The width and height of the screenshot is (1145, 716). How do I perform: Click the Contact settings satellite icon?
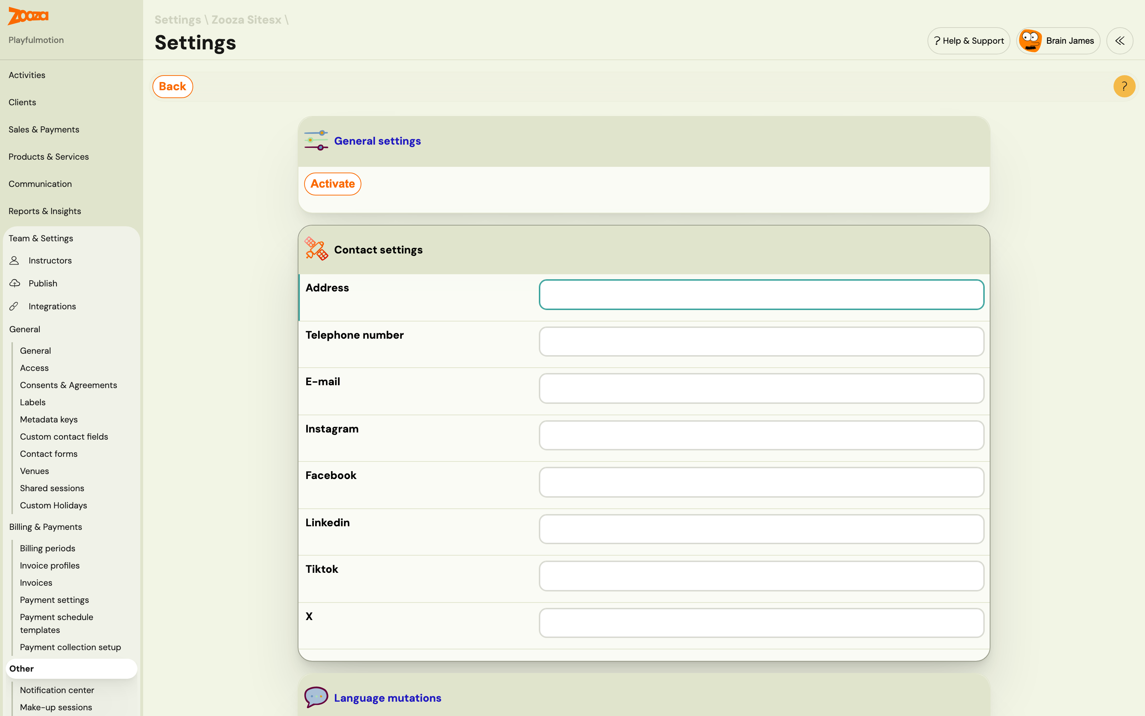click(316, 249)
